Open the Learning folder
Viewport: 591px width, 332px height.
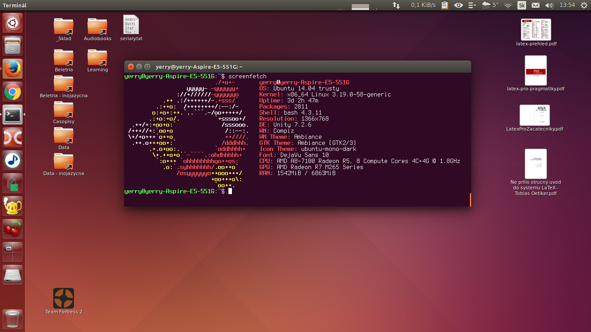point(97,60)
